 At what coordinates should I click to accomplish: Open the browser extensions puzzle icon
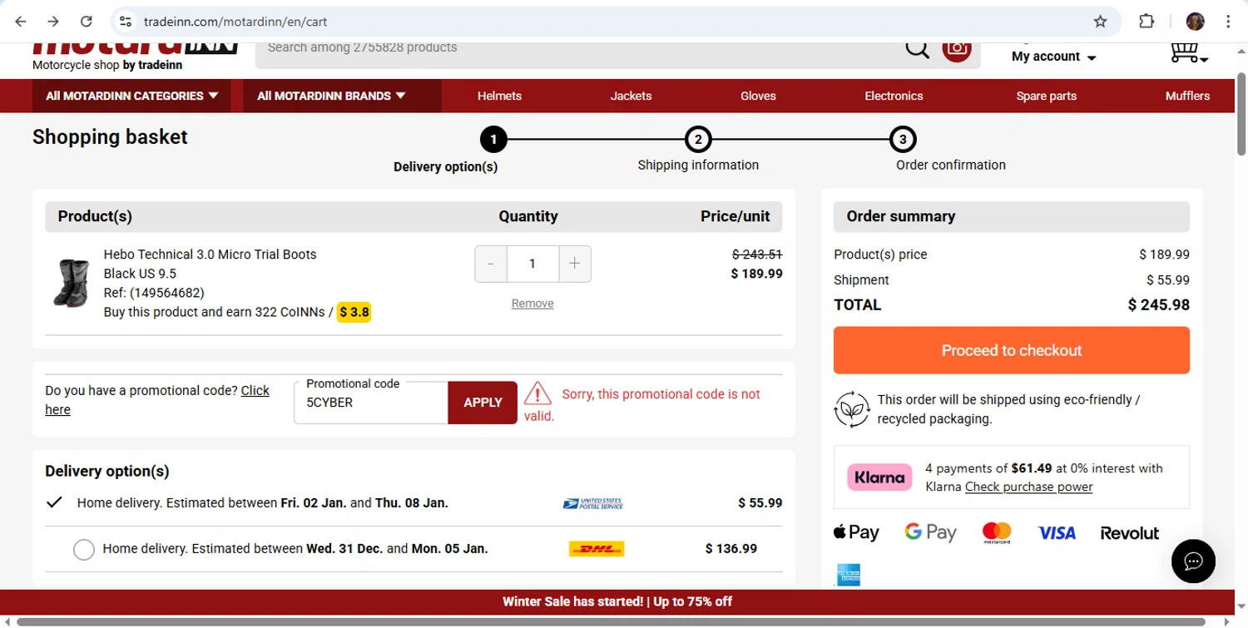point(1146,22)
